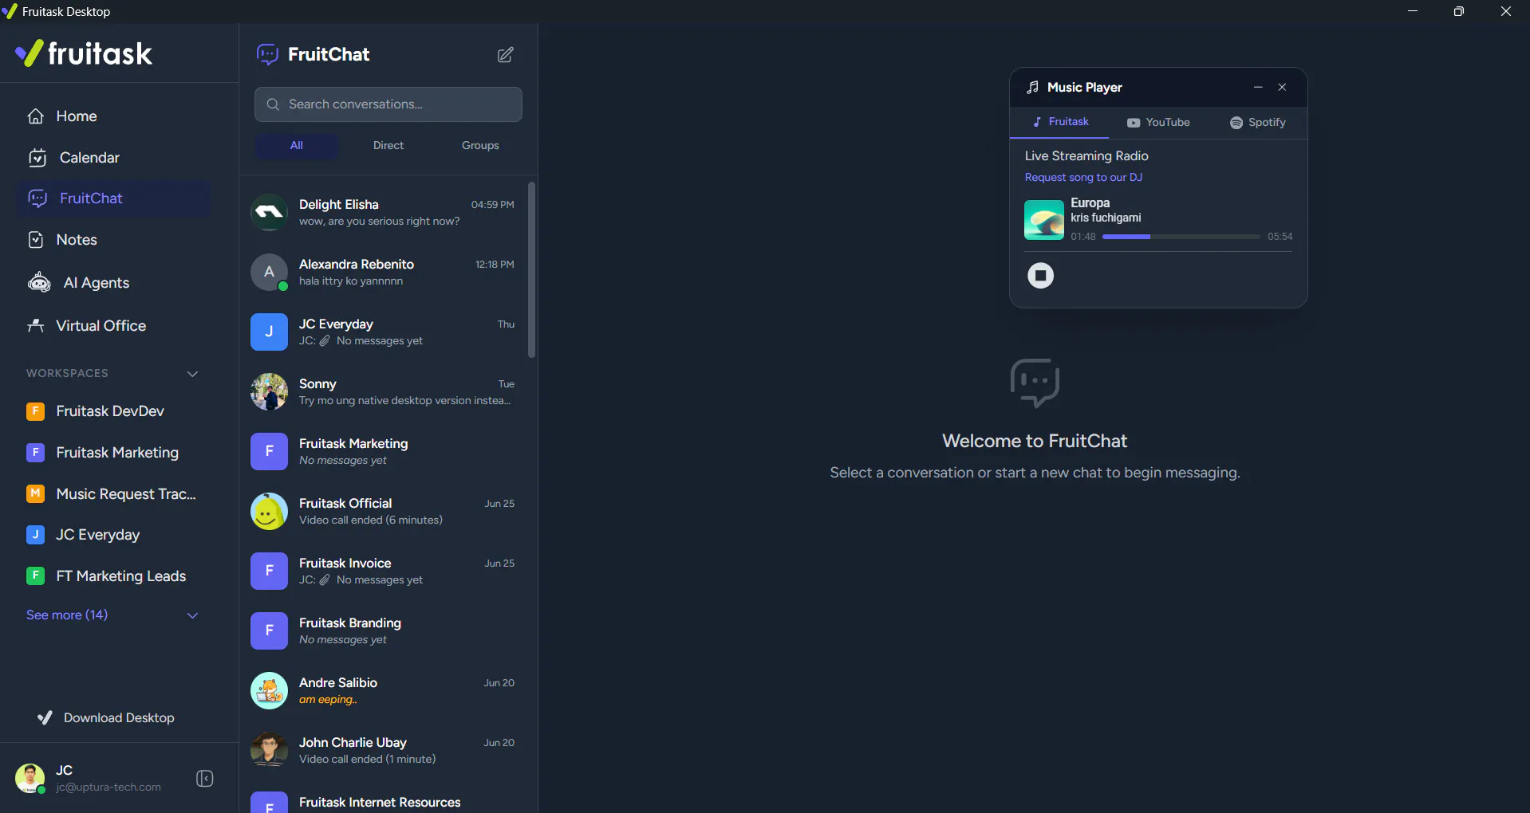Image resolution: width=1530 pixels, height=813 pixels.
Task: Open Alexandra Rebenito conversation
Action: coord(383,273)
